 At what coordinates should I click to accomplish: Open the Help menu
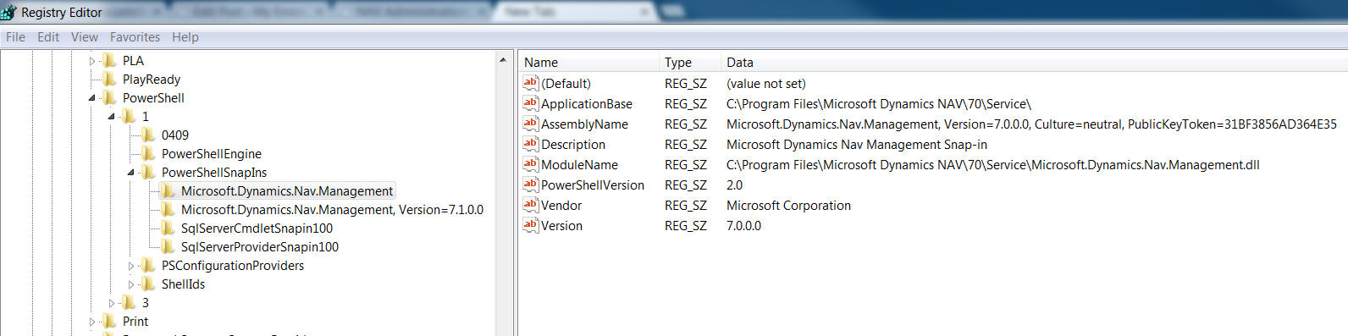(185, 37)
